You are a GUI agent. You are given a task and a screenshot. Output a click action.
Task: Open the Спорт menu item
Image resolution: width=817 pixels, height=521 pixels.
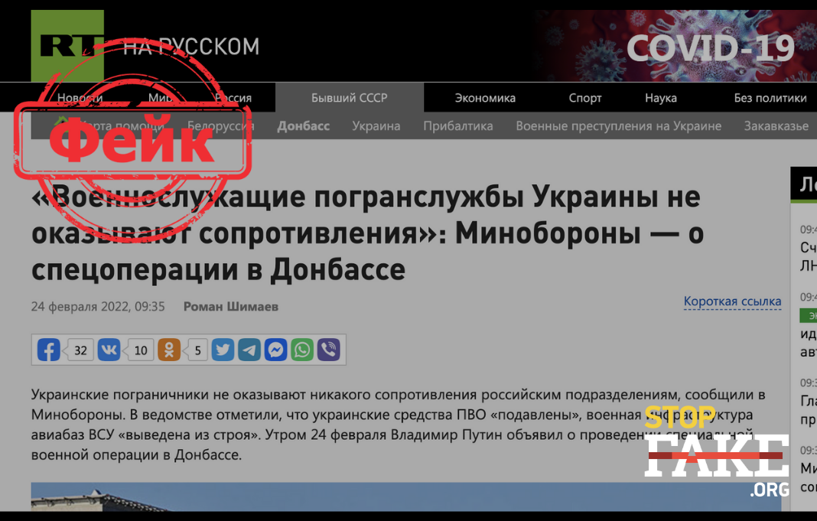[x=585, y=98]
